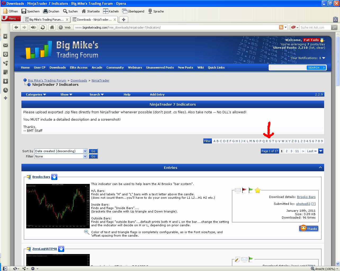Image resolution: width=340 pixels, height=271 pixels.
Task: Click the closed tabs trash icon
Action: [x=335, y=19]
